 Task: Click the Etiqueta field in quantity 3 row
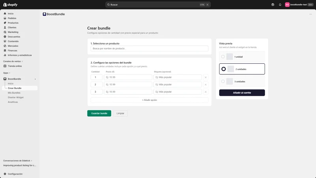pyautogui.click(x=177, y=92)
